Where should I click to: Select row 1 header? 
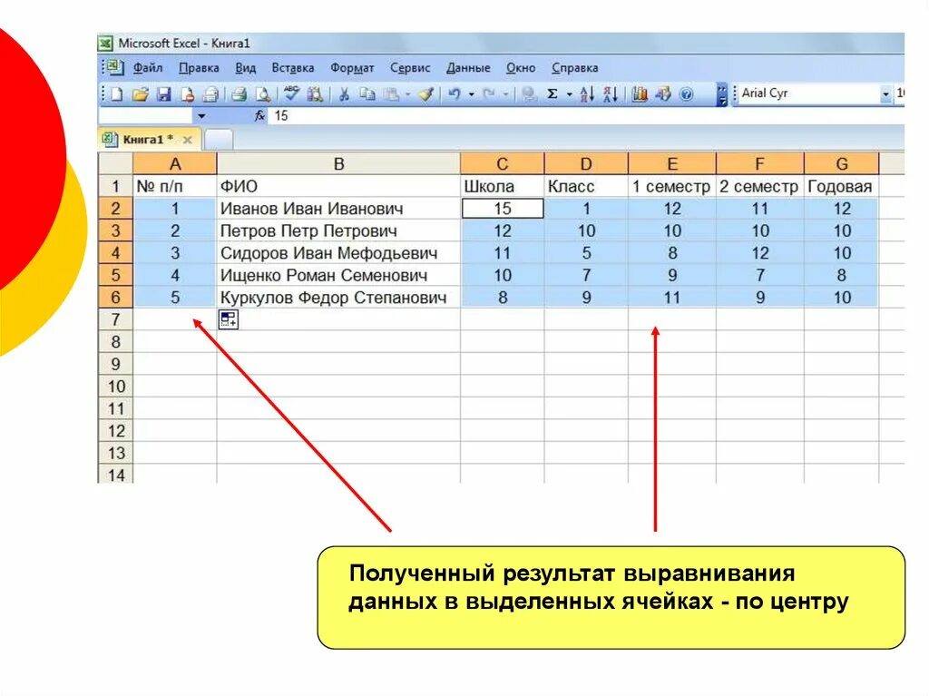pos(115,186)
